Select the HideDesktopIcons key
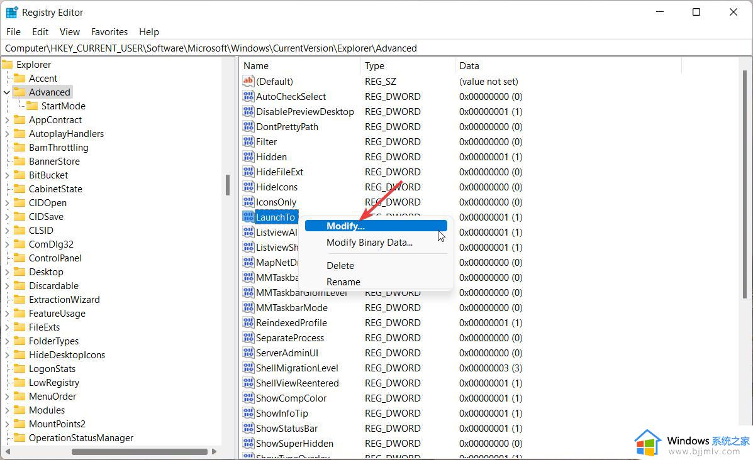 67,355
